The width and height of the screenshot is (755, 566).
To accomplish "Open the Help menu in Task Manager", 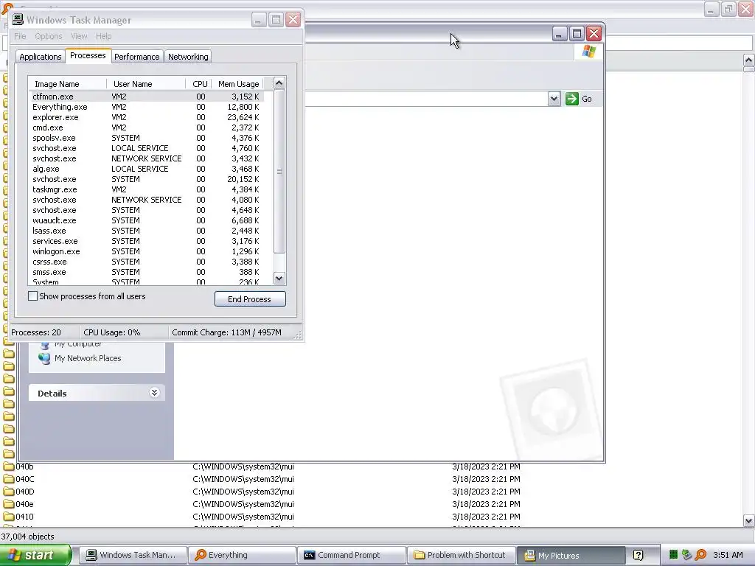I will 103,36.
